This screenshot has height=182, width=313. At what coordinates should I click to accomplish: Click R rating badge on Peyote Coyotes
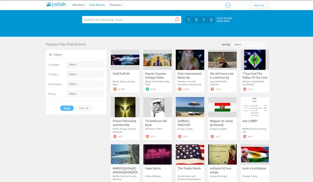coord(147,89)
